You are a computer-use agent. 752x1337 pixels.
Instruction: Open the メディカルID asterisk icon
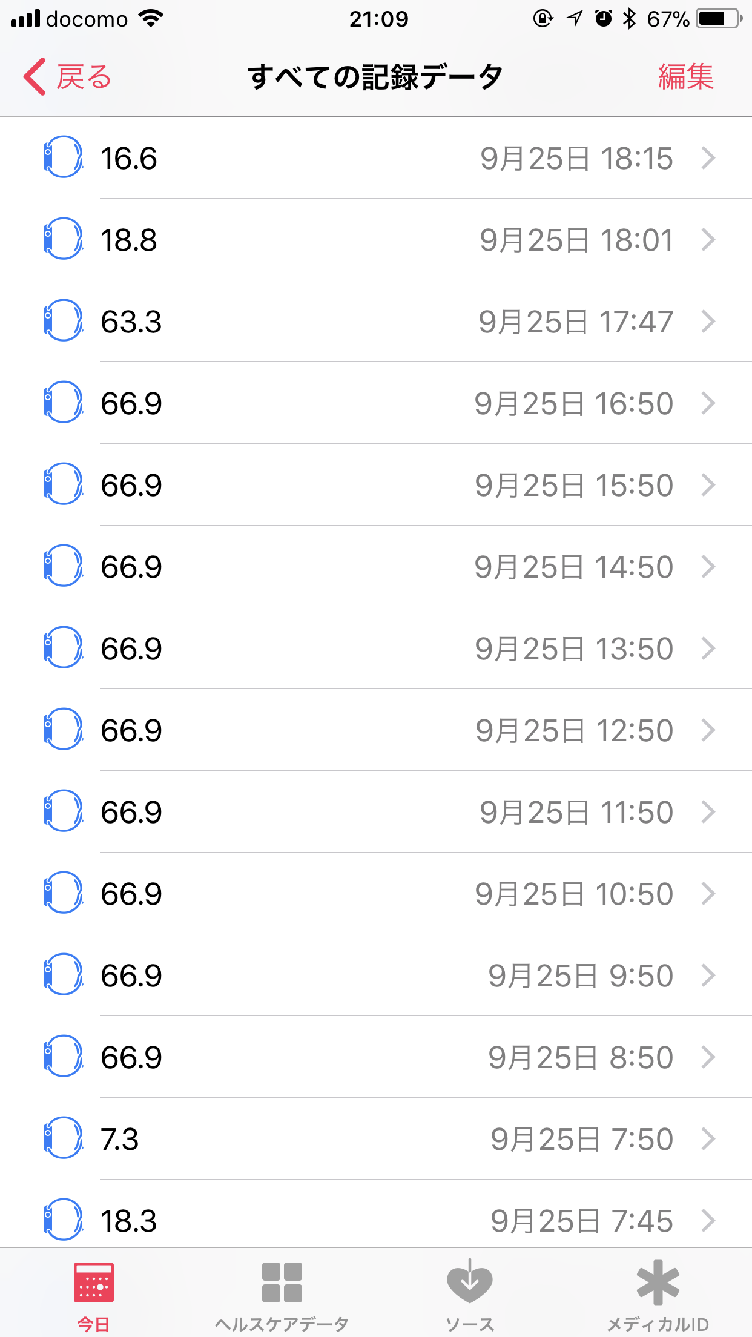(x=658, y=1283)
